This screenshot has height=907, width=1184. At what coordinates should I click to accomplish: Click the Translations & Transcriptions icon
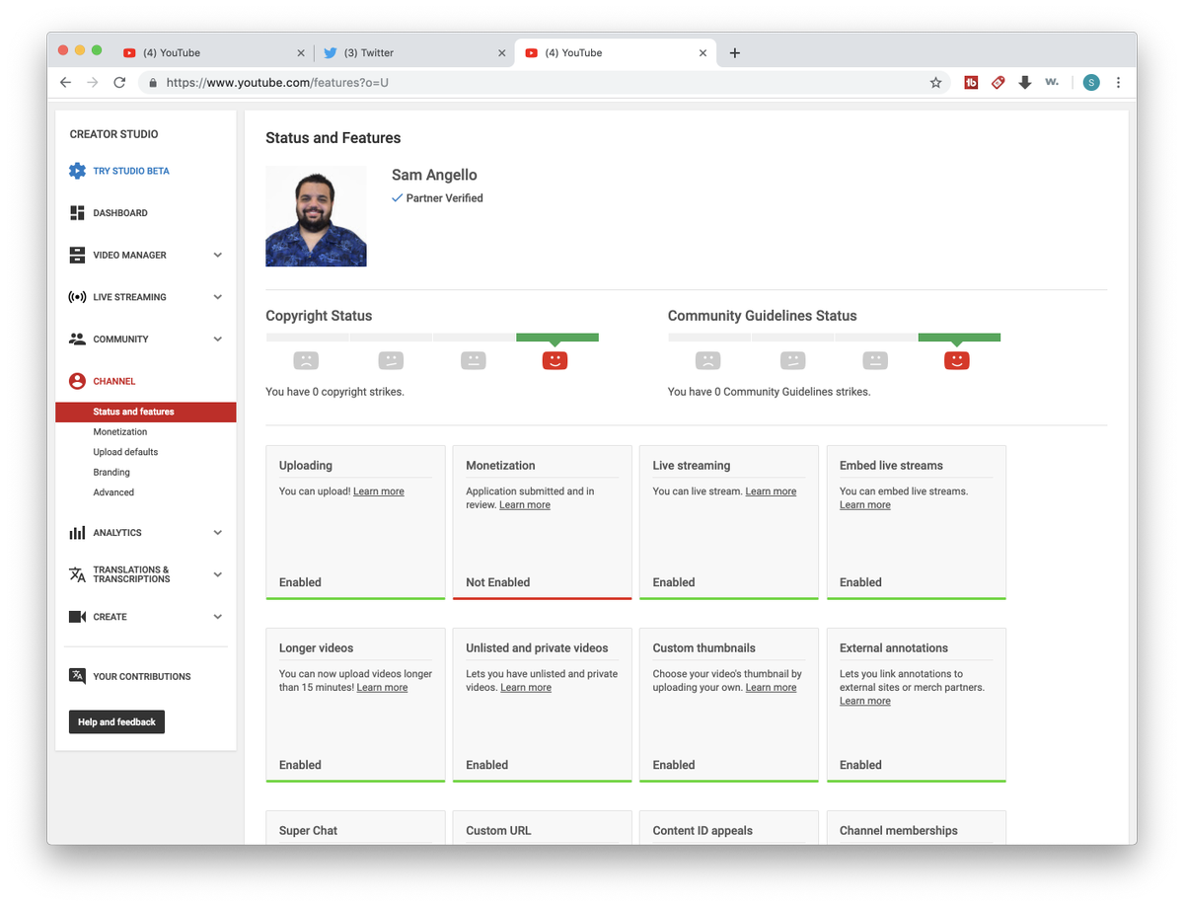(x=77, y=574)
